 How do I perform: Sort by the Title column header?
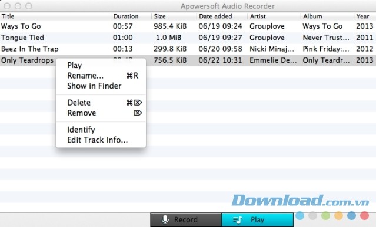tap(55, 16)
